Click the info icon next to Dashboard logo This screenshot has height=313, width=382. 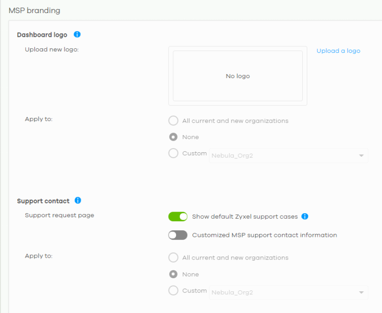coord(77,35)
